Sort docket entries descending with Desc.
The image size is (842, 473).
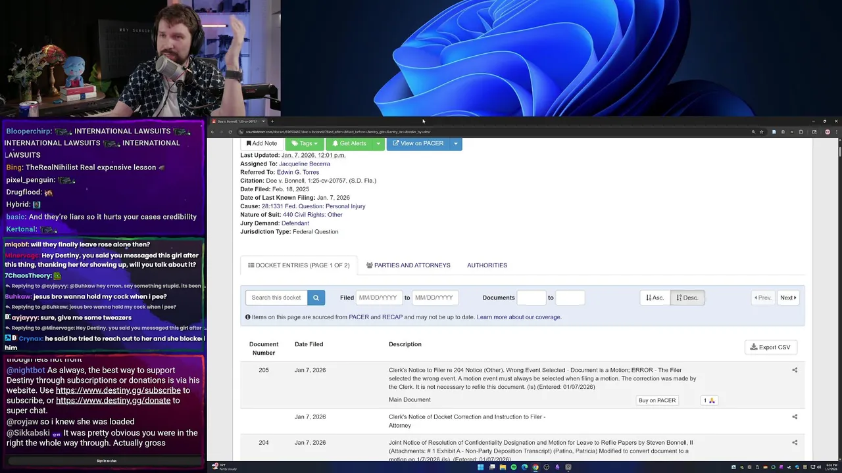point(687,298)
